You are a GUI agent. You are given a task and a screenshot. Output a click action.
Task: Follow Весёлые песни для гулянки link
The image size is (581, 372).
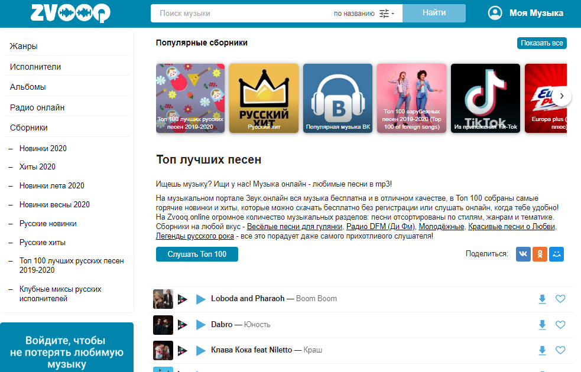(294, 227)
